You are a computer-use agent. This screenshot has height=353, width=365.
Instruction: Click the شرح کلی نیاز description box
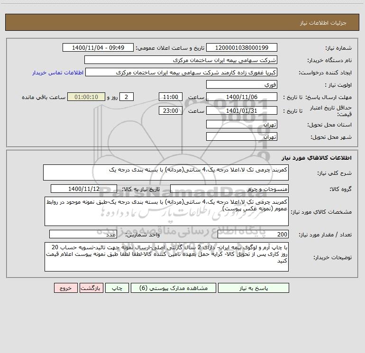tap(166, 172)
